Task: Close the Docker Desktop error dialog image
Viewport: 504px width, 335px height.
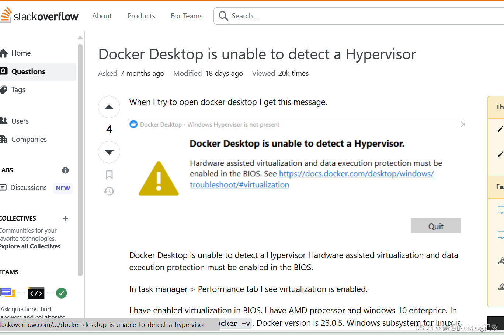Action: [463, 124]
